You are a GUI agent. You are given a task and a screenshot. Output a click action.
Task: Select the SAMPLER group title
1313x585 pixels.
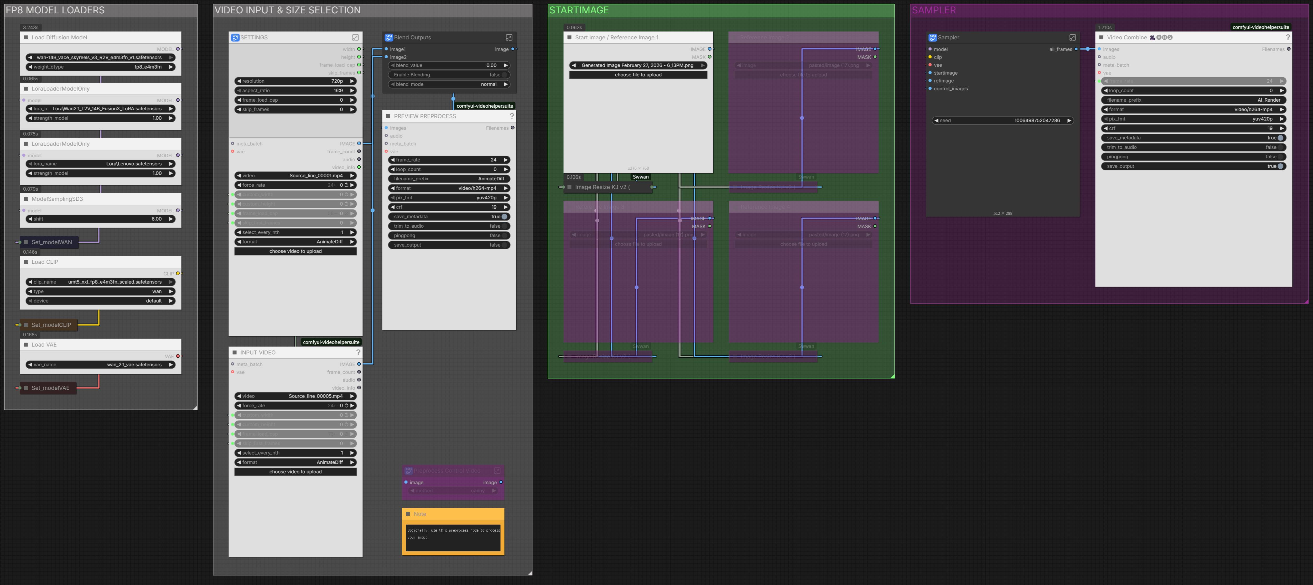point(933,10)
